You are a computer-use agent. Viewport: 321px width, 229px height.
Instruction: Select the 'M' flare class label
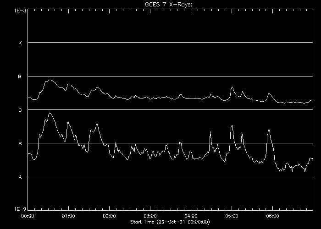point(20,77)
